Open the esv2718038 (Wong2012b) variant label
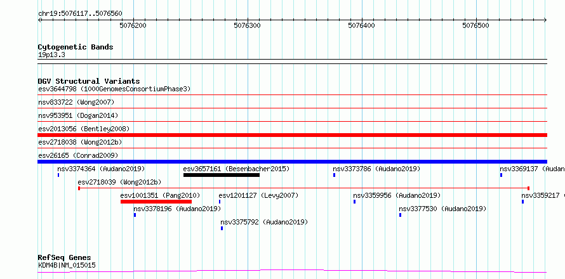Viewport: 565px width, 279px height. (x=80, y=143)
